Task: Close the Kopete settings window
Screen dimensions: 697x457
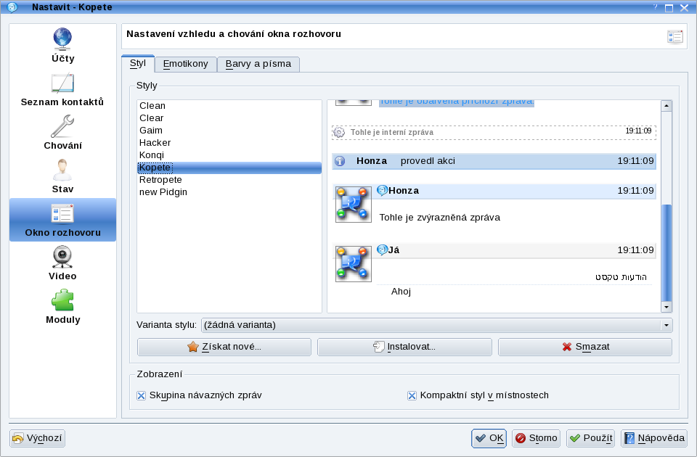Action: pos(685,7)
